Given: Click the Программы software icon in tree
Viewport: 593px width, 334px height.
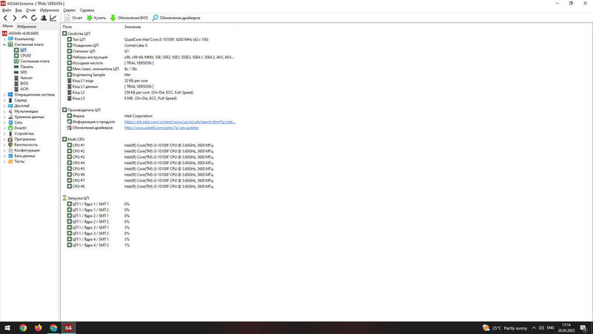Looking at the screenshot, I should point(10,140).
